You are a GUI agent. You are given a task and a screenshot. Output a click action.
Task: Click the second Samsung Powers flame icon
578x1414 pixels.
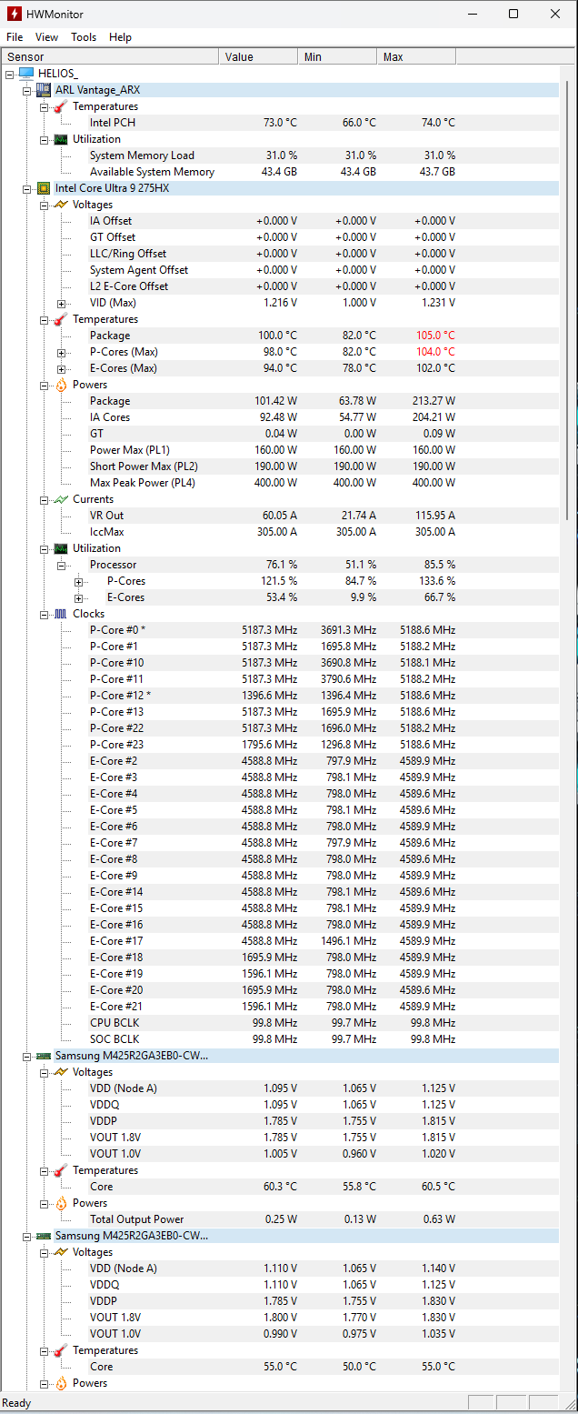[x=60, y=1383]
